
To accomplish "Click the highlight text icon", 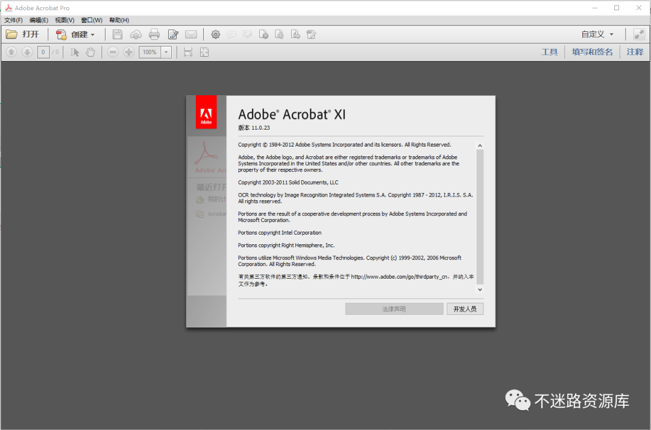I will tap(248, 34).
